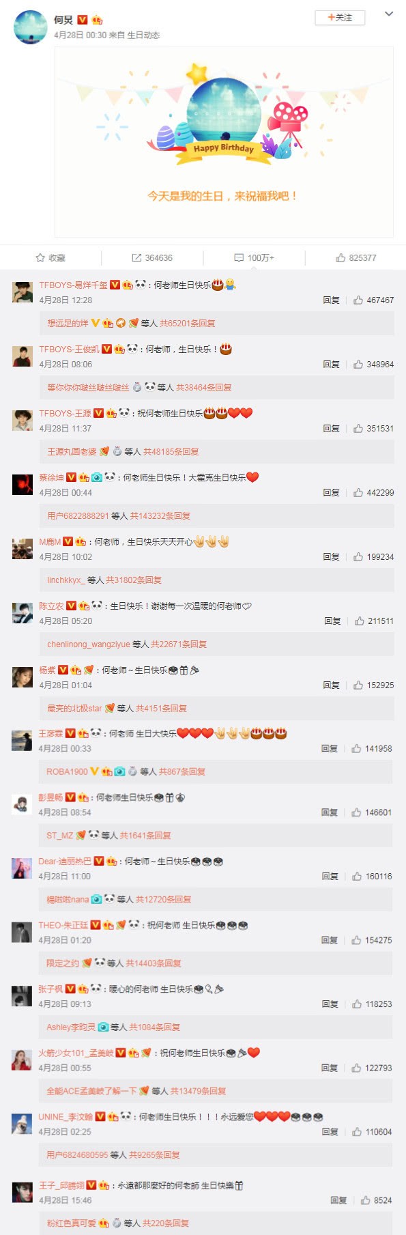Like 王俊凯's birthday comment
The width and height of the screenshot is (406, 1235).
(358, 364)
